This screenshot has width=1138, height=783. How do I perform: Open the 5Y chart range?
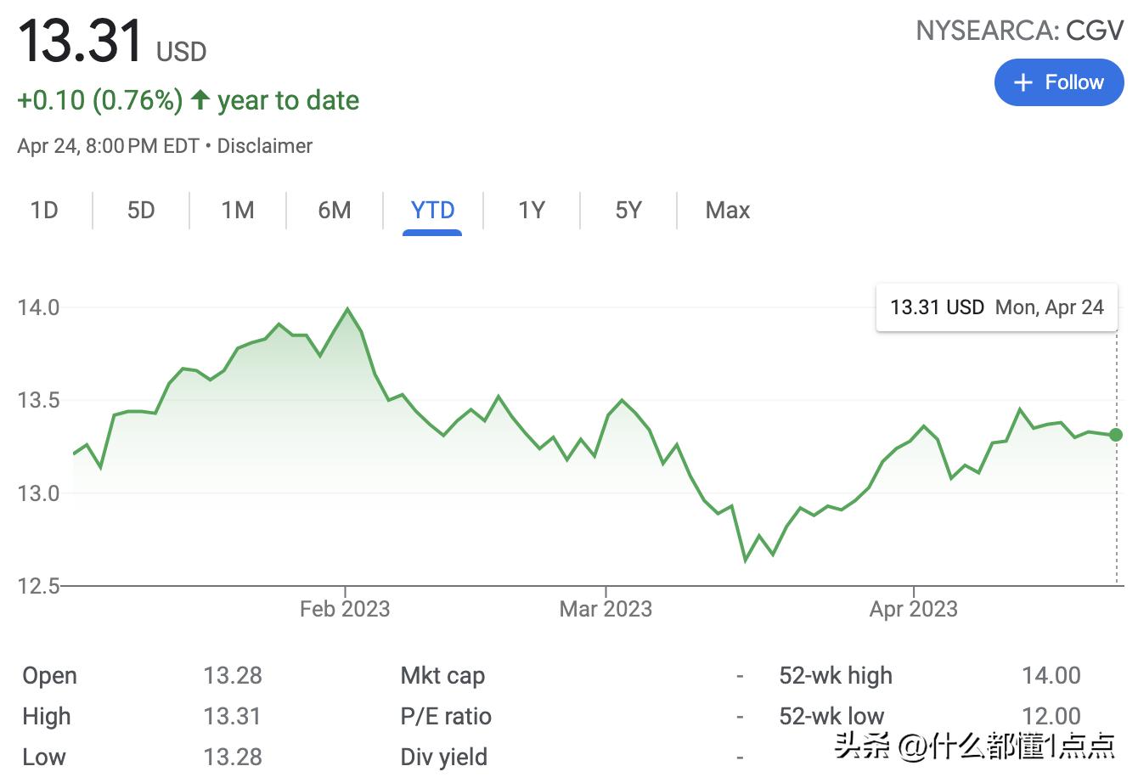click(628, 210)
